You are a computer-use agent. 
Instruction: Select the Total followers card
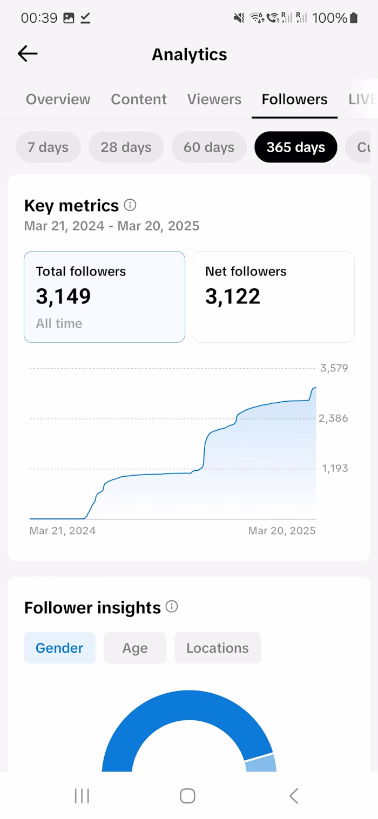tap(104, 296)
